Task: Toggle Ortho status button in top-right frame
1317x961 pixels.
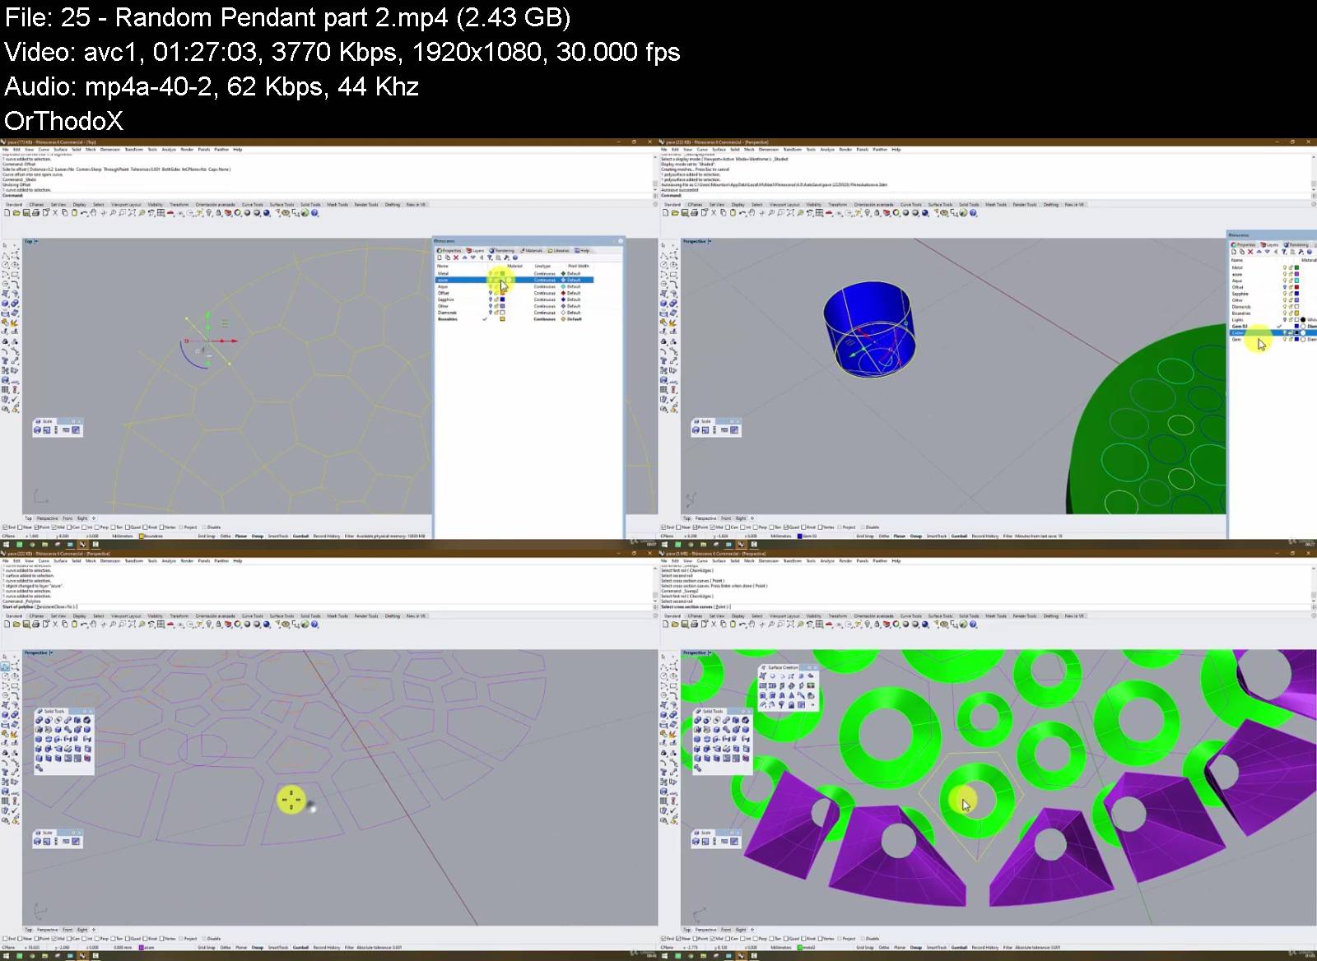Action: [884, 536]
